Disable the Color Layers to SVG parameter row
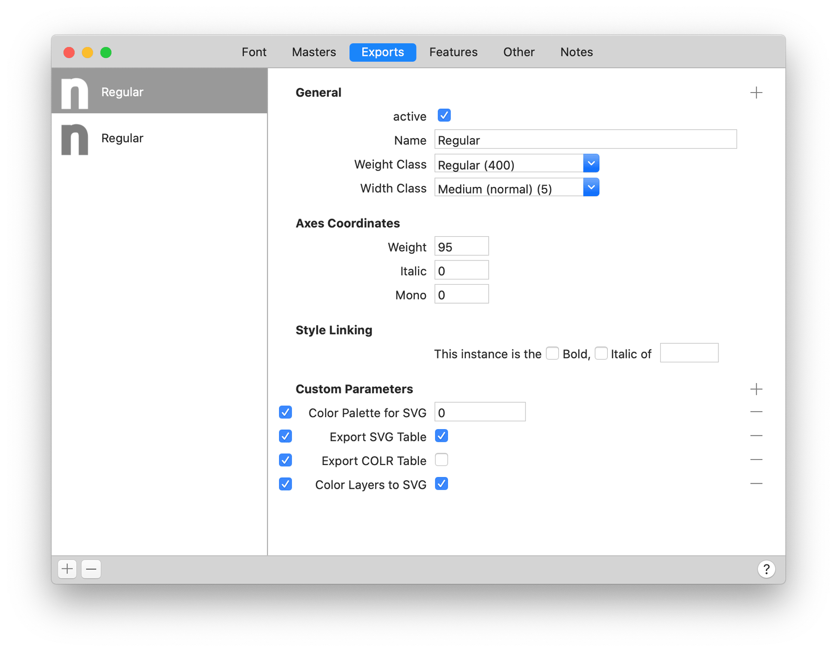 pos(286,484)
